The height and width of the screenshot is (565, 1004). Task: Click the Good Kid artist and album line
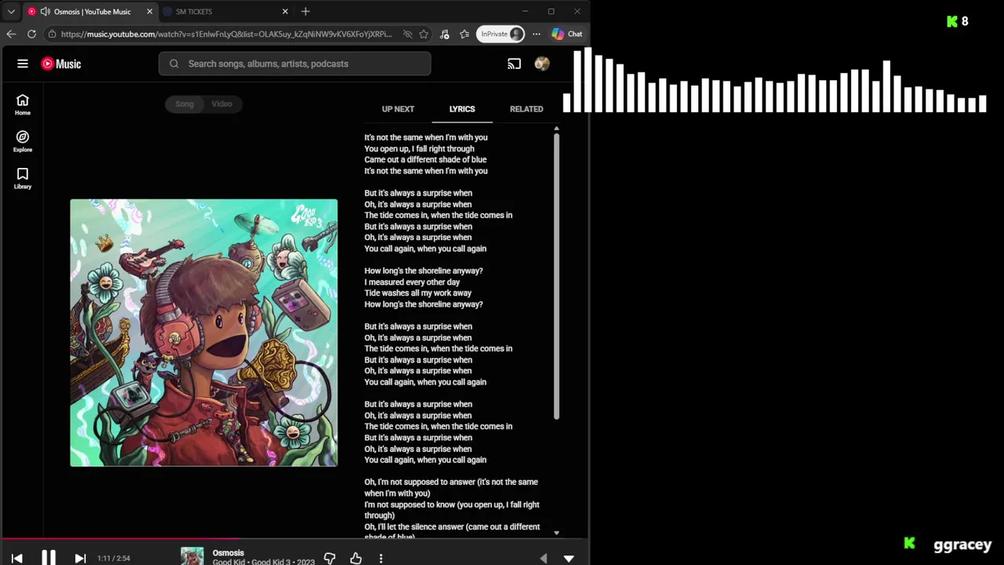pyautogui.click(x=264, y=562)
